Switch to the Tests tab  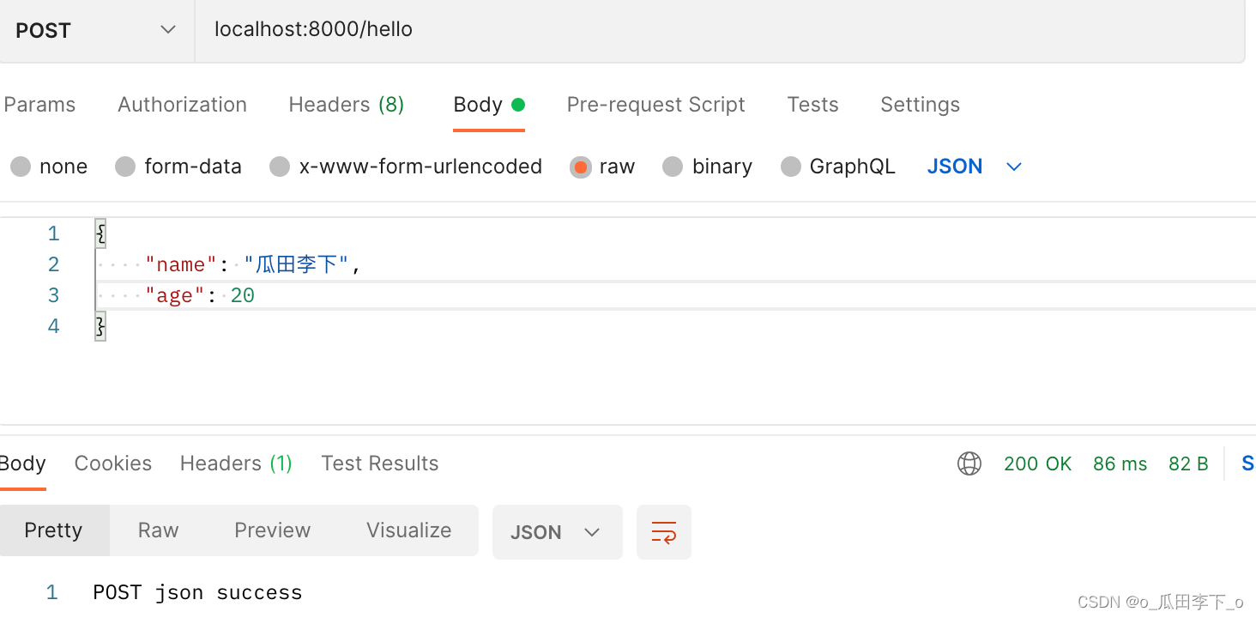pyautogui.click(x=812, y=105)
